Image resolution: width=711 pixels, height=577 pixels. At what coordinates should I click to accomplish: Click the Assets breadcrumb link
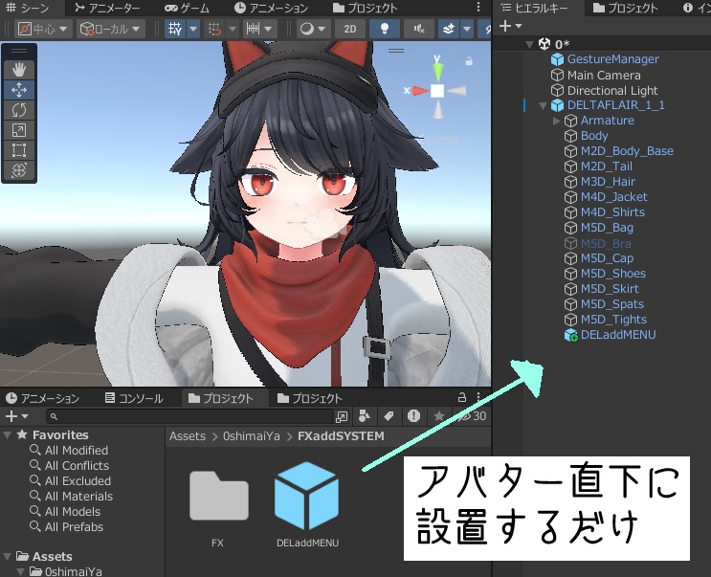pyautogui.click(x=188, y=436)
